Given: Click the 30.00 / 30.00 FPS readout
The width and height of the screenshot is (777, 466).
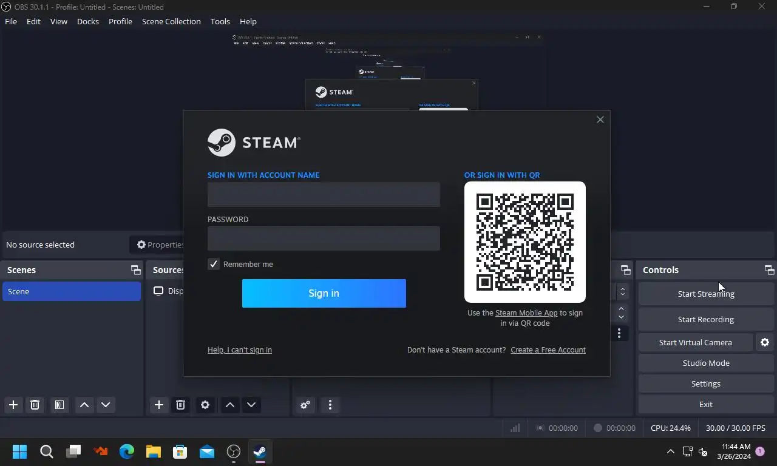Looking at the screenshot, I should 736,428.
